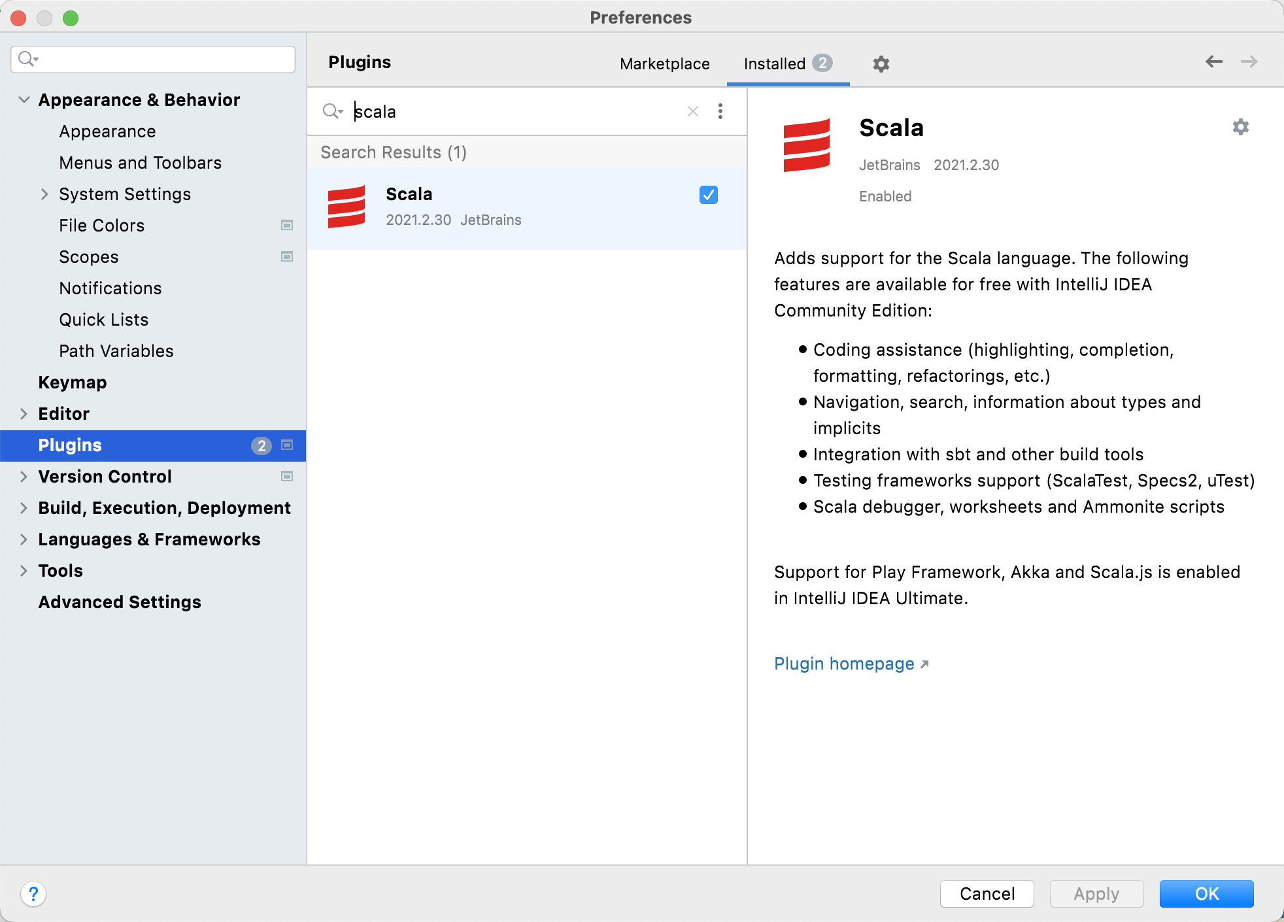
Task: Click the large Scala logo in details pane
Action: click(x=807, y=145)
